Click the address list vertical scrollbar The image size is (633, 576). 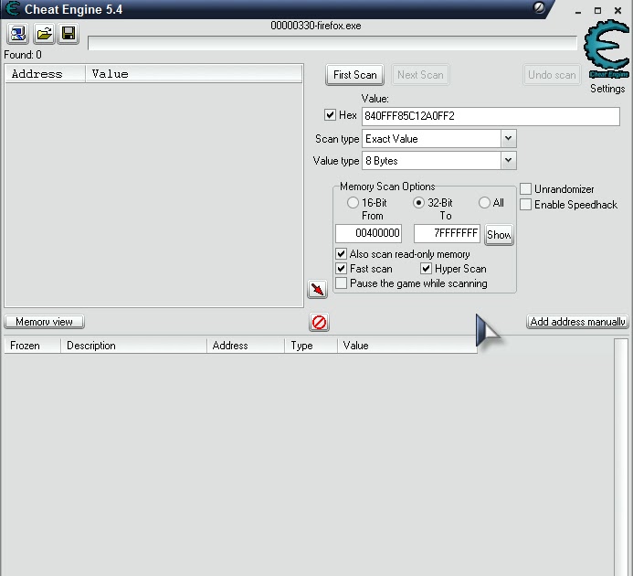[x=621, y=457]
